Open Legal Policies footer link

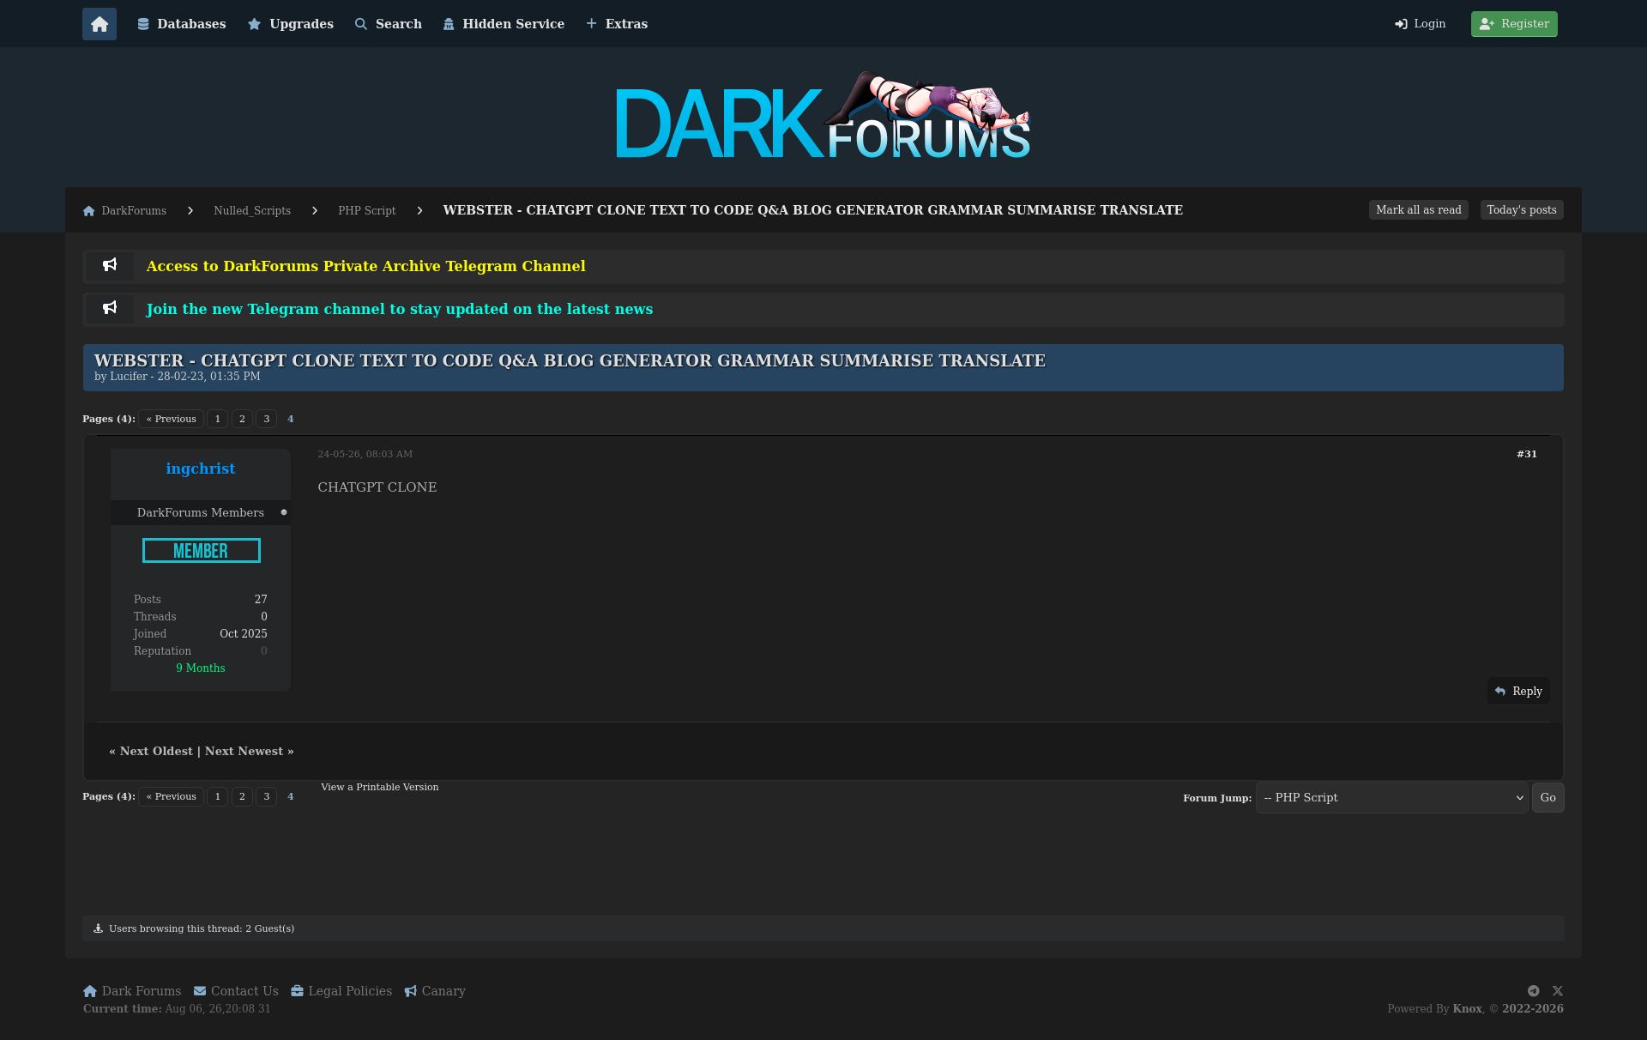(x=341, y=991)
